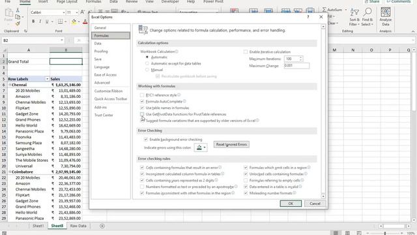Click Cancel in Excel Options dialog

315,204
